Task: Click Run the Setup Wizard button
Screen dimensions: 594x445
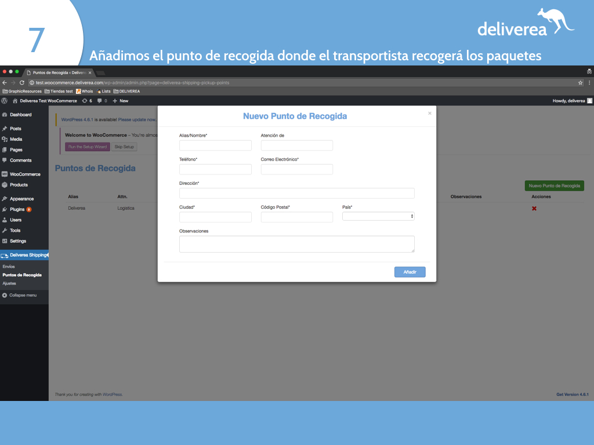Action: (88, 147)
